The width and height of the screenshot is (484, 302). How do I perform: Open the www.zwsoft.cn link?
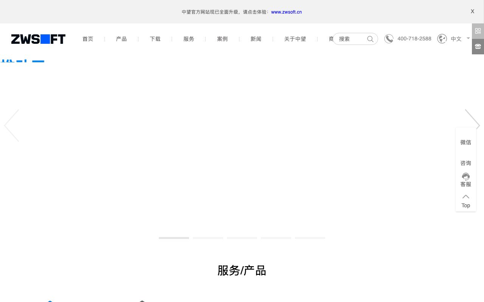pyautogui.click(x=286, y=12)
